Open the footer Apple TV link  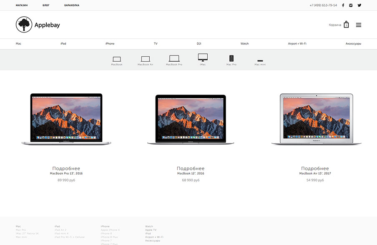[x=151, y=230]
